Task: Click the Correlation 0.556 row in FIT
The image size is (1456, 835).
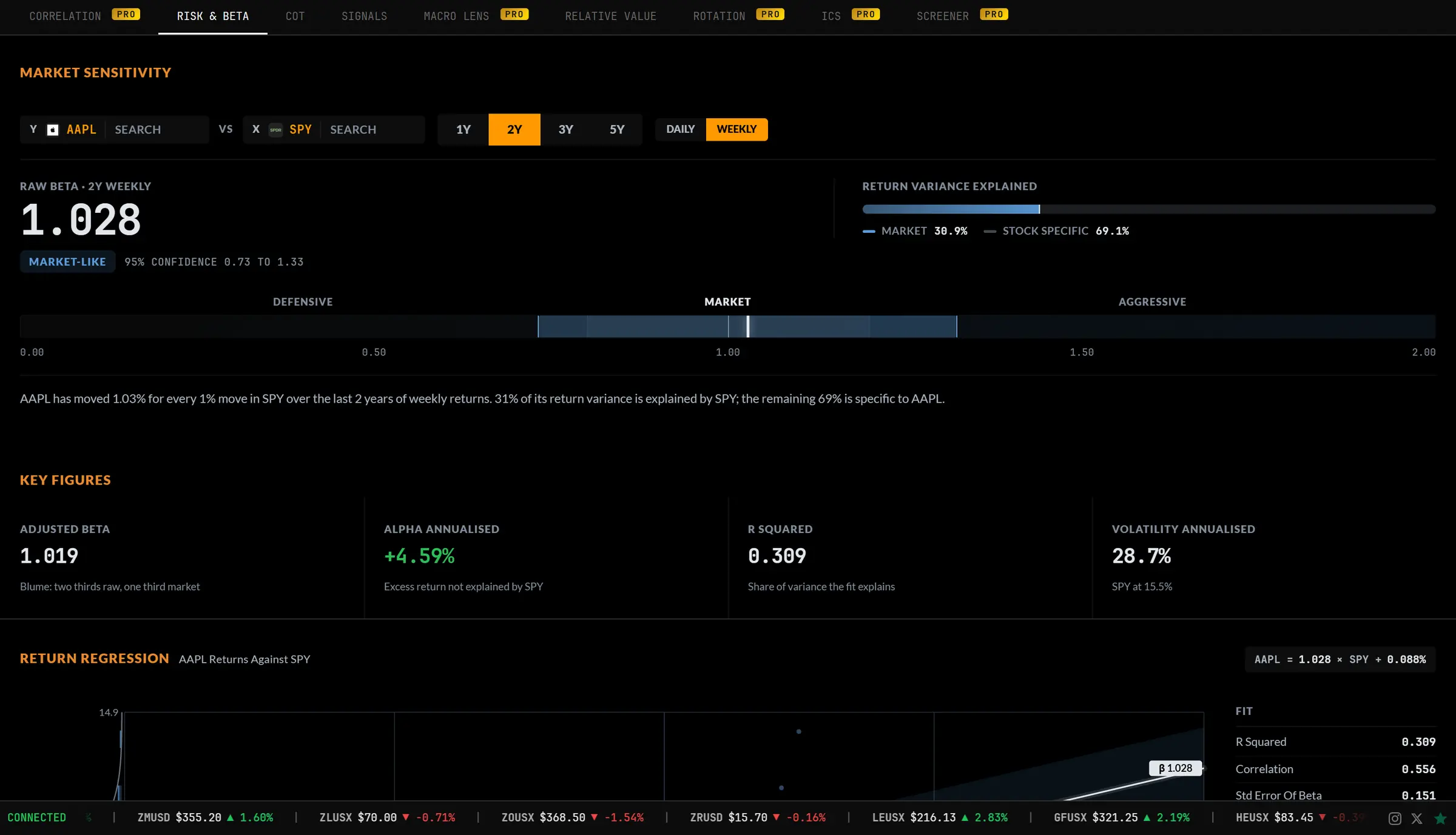Action: [1335, 769]
